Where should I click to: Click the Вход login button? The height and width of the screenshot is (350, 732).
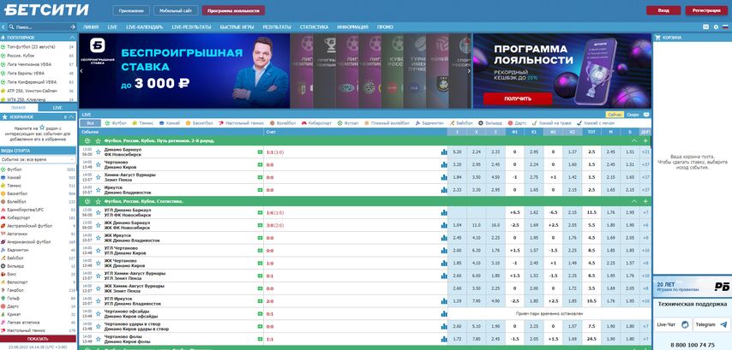click(x=663, y=10)
